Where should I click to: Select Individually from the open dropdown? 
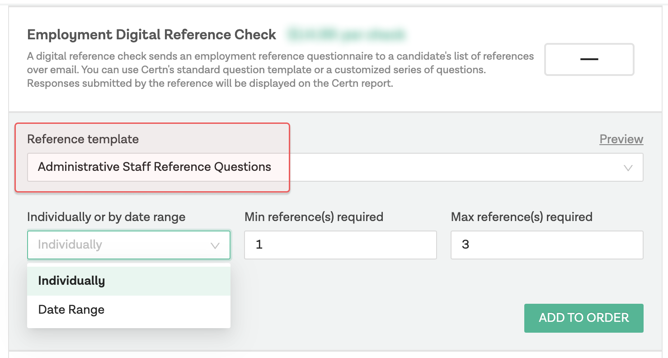click(71, 280)
